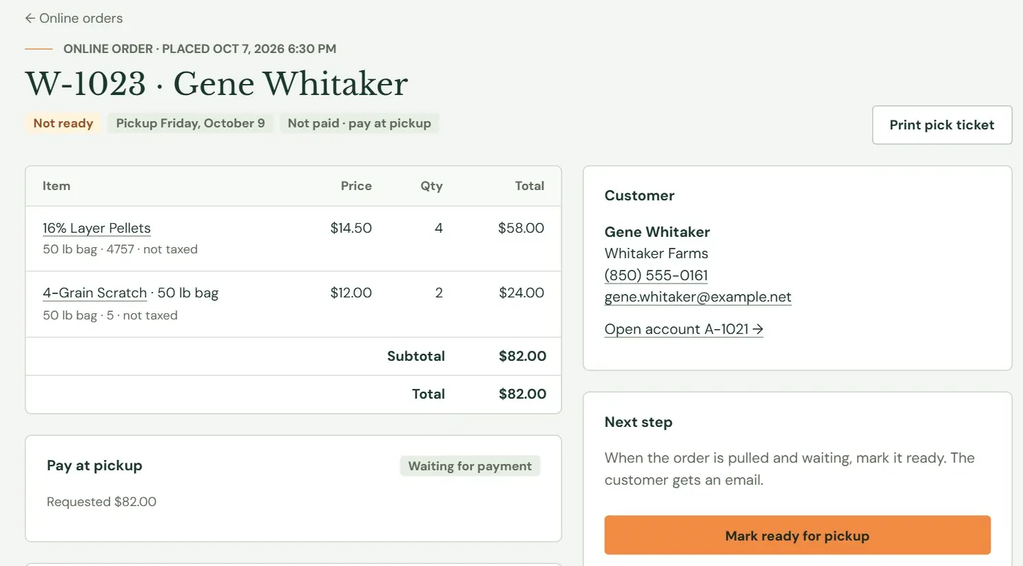Click the Requested $82.00 text

[x=101, y=502]
